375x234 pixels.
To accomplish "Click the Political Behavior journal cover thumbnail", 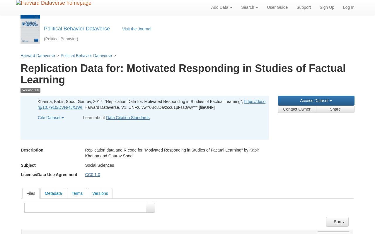I will point(30,29).
